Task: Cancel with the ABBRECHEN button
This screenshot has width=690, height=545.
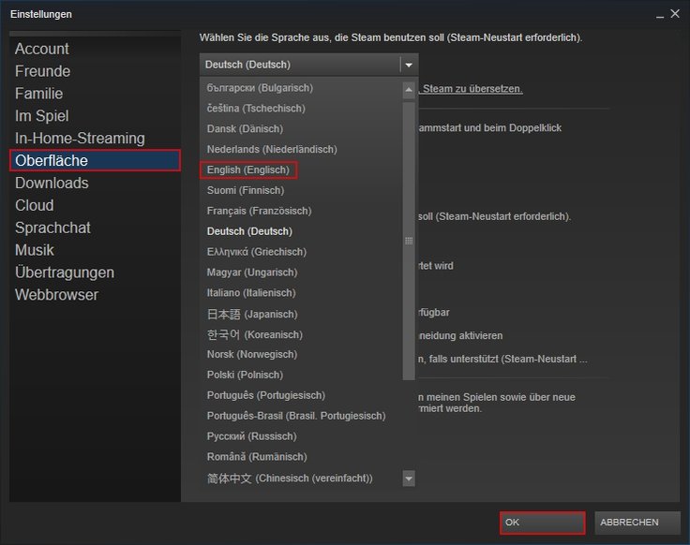Action: pyautogui.click(x=637, y=523)
